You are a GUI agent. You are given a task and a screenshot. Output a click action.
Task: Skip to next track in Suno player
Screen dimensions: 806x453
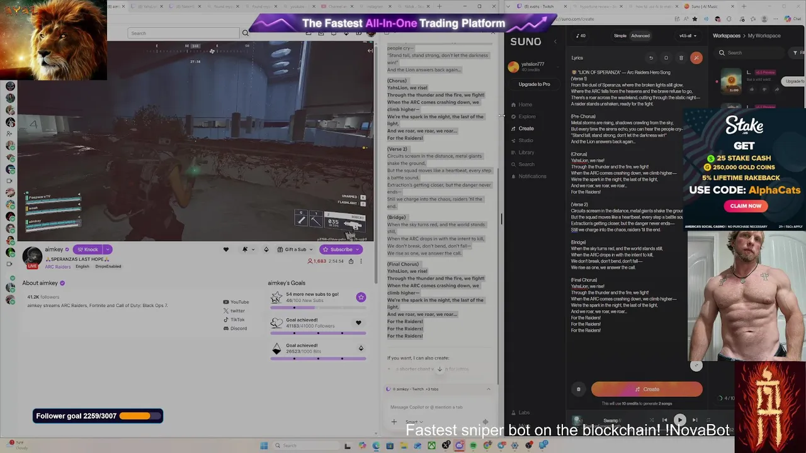tap(695, 420)
